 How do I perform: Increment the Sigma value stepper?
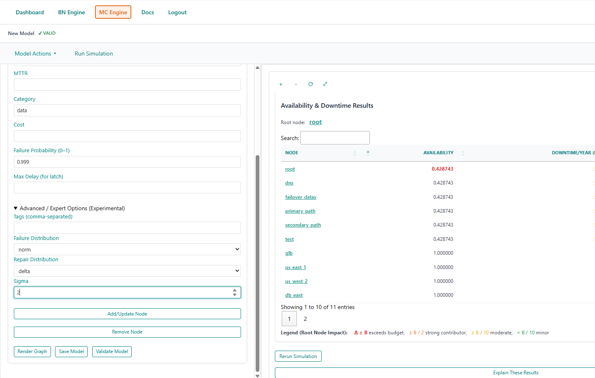pyautogui.click(x=234, y=290)
